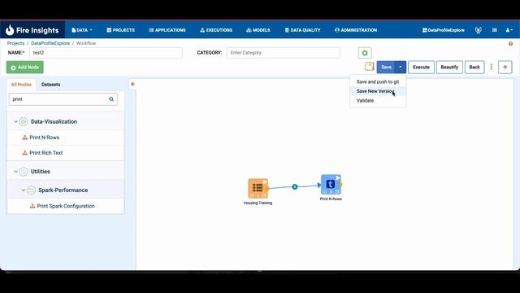Click the broadcast antenna icon in navbar
This screenshot has height=293, width=520.
tap(479, 30)
